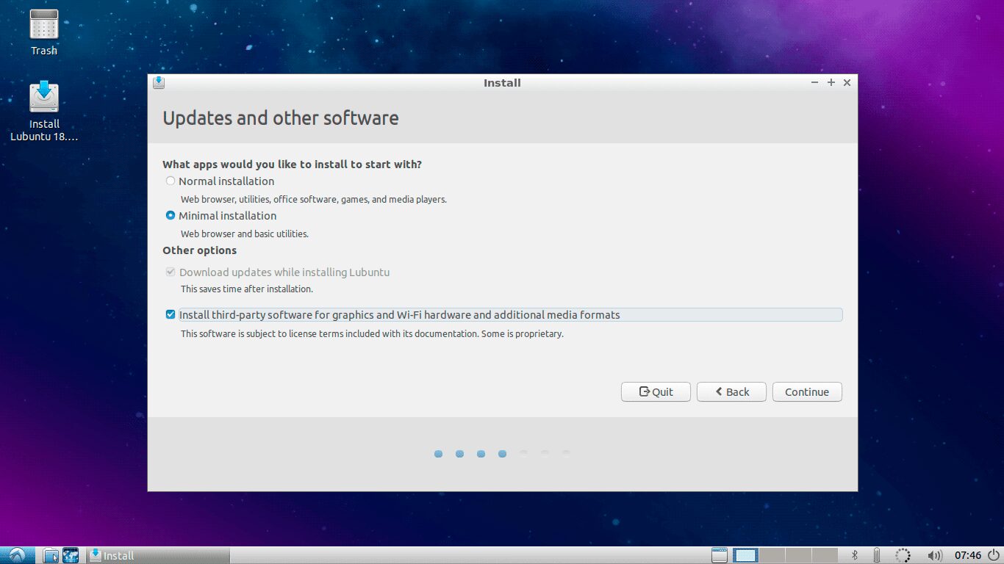Click the show desktop button in tray
Viewport: 1004px width, 564px height.
tap(719, 555)
